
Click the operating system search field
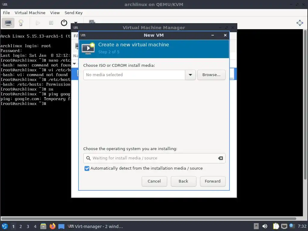[x=154, y=158]
